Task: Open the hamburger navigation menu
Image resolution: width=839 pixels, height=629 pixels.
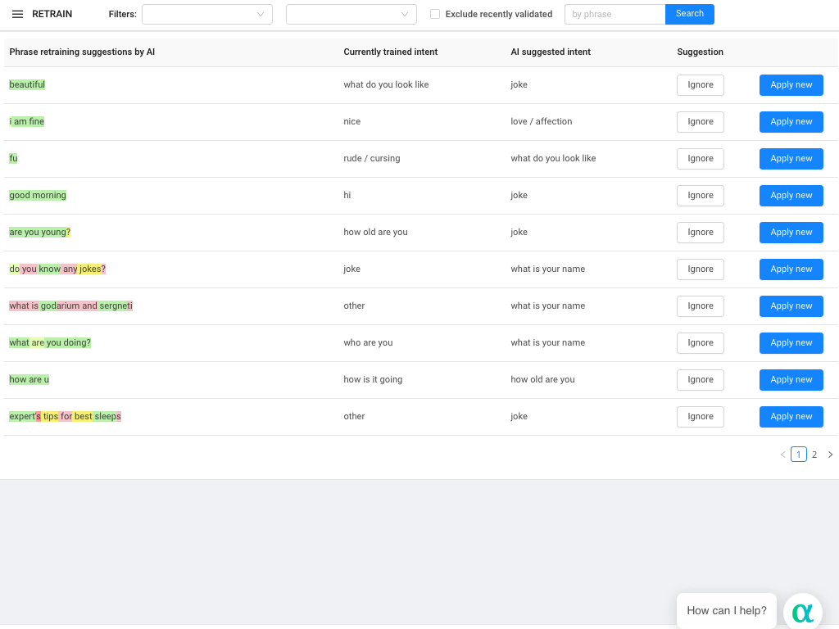Action: [x=17, y=14]
